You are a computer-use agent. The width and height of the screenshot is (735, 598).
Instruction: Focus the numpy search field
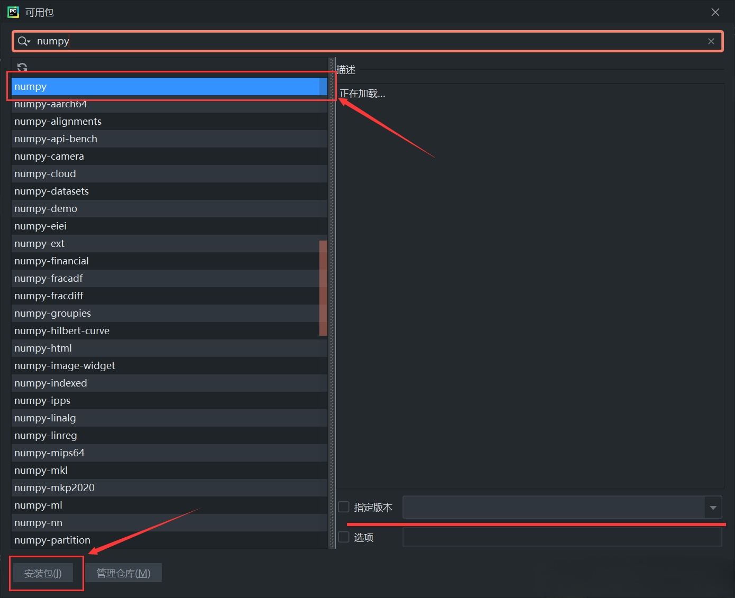click(x=368, y=41)
